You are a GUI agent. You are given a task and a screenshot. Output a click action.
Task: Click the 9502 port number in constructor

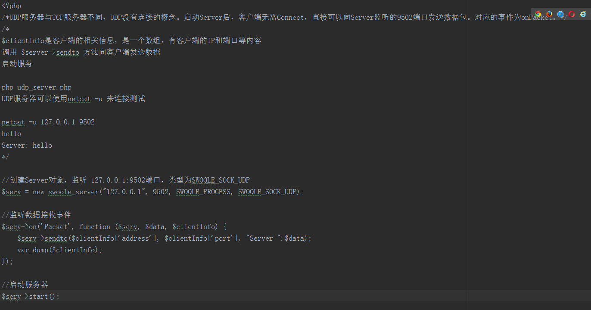click(x=161, y=192)
